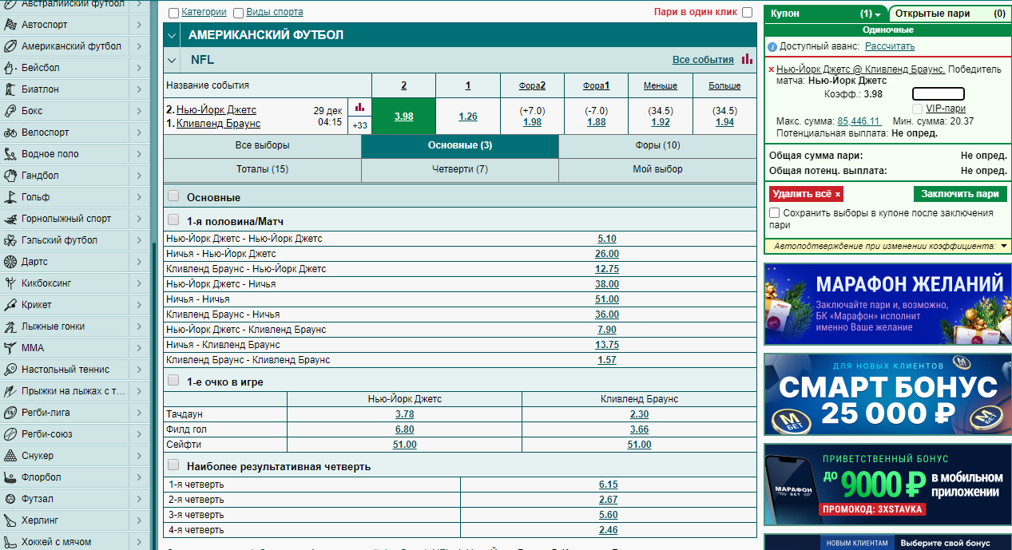Click the max stake amount 85,446.11
The width and height of the screenshot is (1012, 550).
point(859,121)
